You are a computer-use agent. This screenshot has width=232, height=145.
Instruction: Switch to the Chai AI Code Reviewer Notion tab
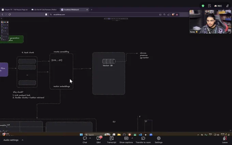coord(44,10)
